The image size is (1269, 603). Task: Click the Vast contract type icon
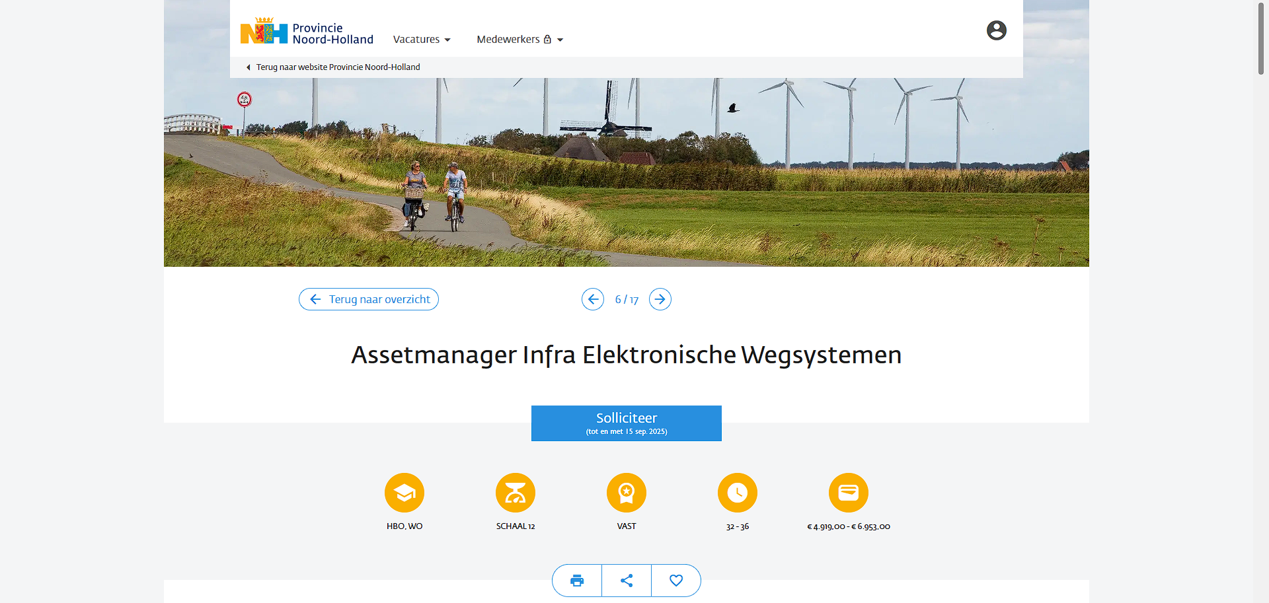click(x=627, y=493)
